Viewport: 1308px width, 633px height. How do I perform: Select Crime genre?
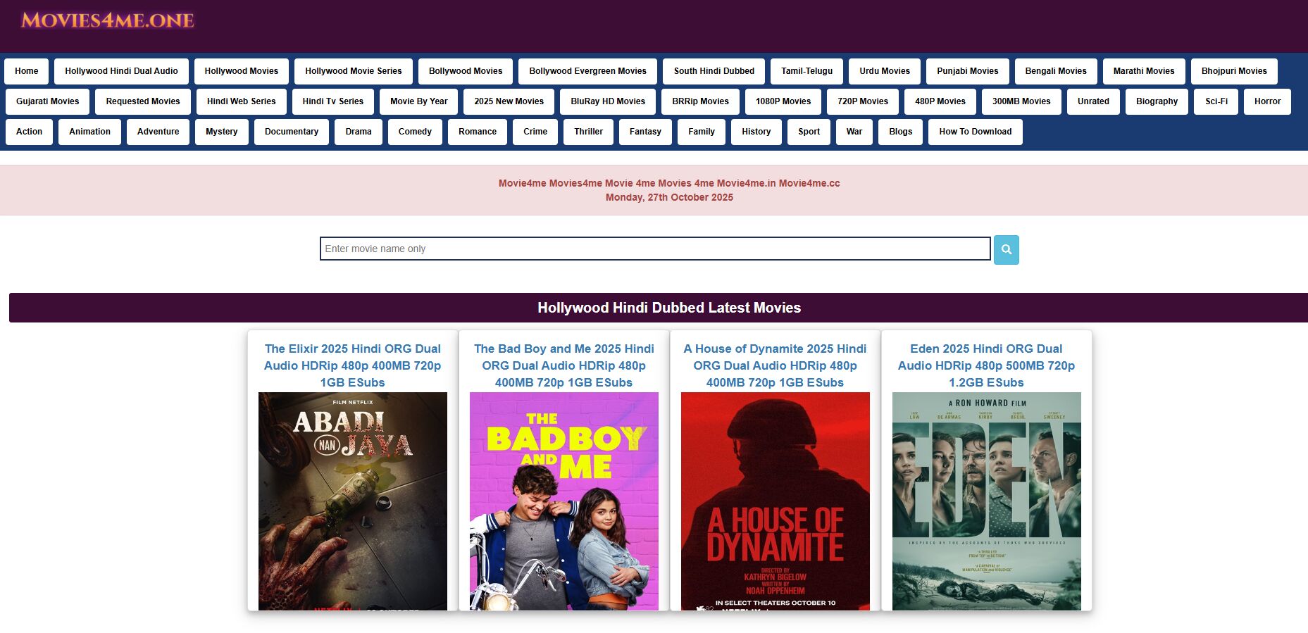click(535, 132)
